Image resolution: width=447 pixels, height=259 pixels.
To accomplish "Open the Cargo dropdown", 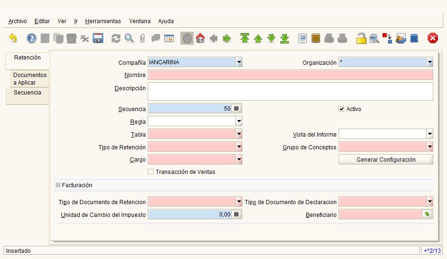I will pos(239,159).
